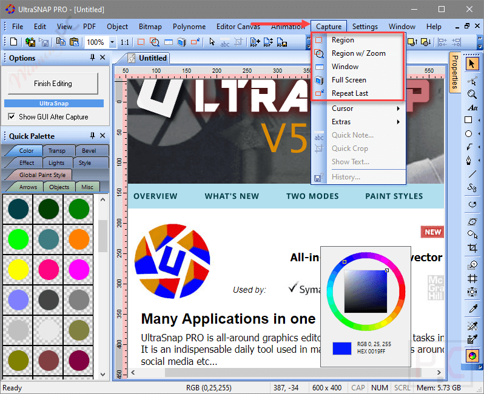Click the save PDF toolbar icon
This screenshot has height=394, width=484.
[x=282, y=42]
